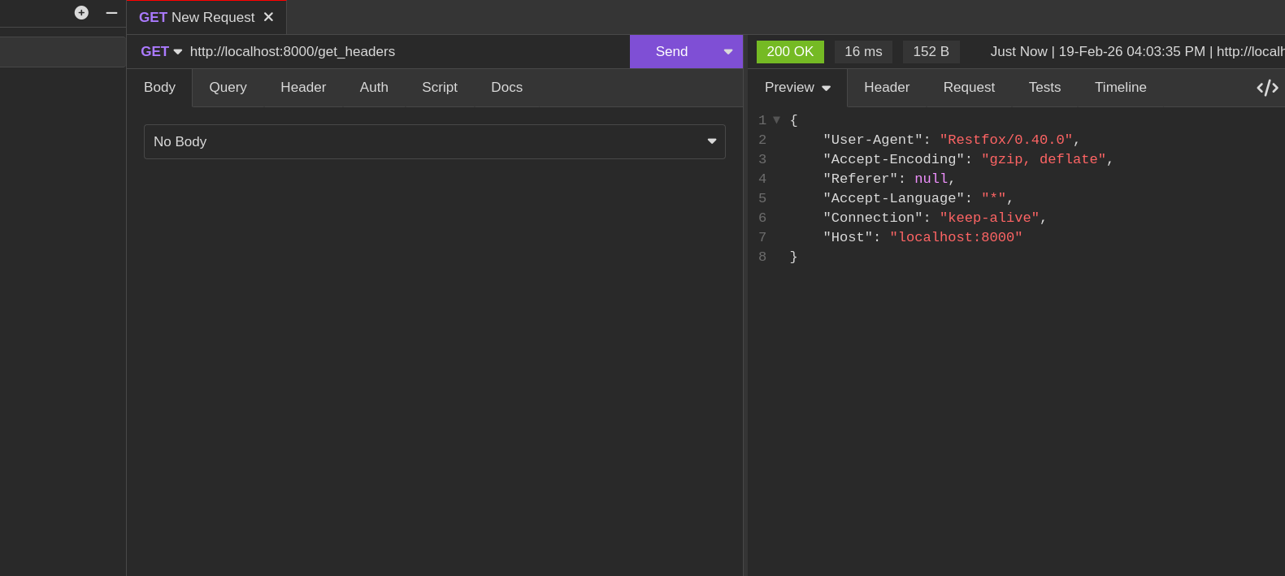Close the New Request tab
Screen dimensions: 1285x576
pyautogui.click(x=268, y=17)
